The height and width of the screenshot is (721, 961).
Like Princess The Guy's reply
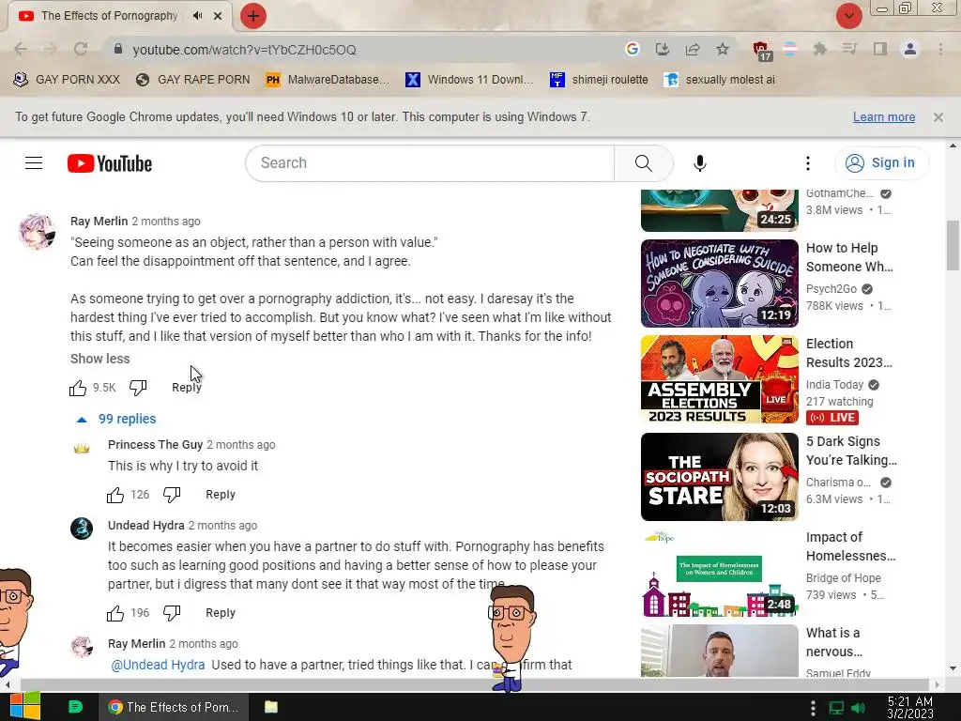(115, 495)
